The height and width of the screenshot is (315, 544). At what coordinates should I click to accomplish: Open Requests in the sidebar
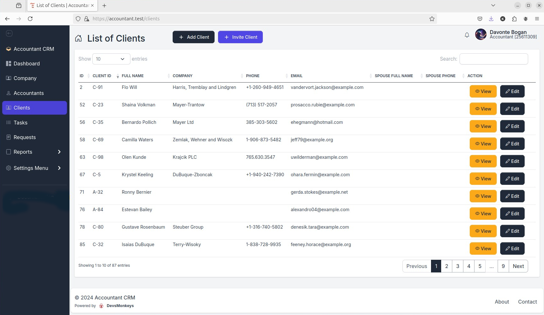point(35,137)
